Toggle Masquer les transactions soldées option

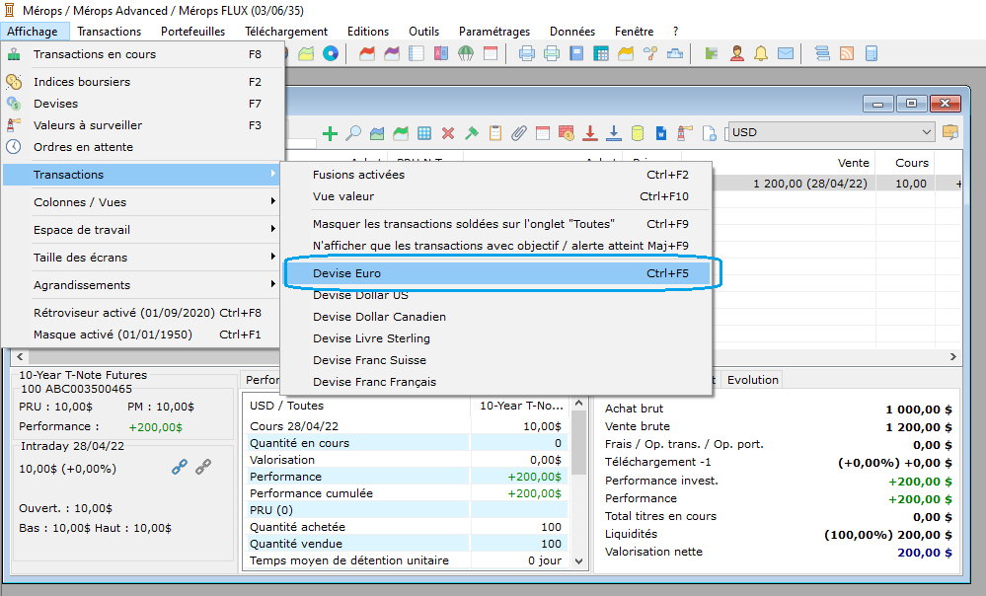(496, 224)
